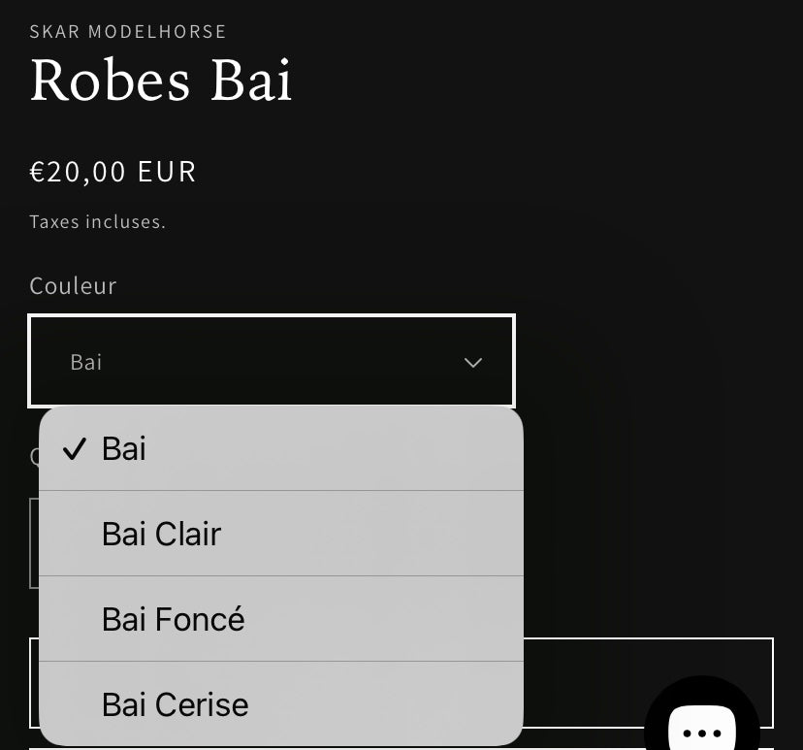Click the "Taxes incluses." note
This screenshot has height=750, width=803.
[x=97, y=222]
